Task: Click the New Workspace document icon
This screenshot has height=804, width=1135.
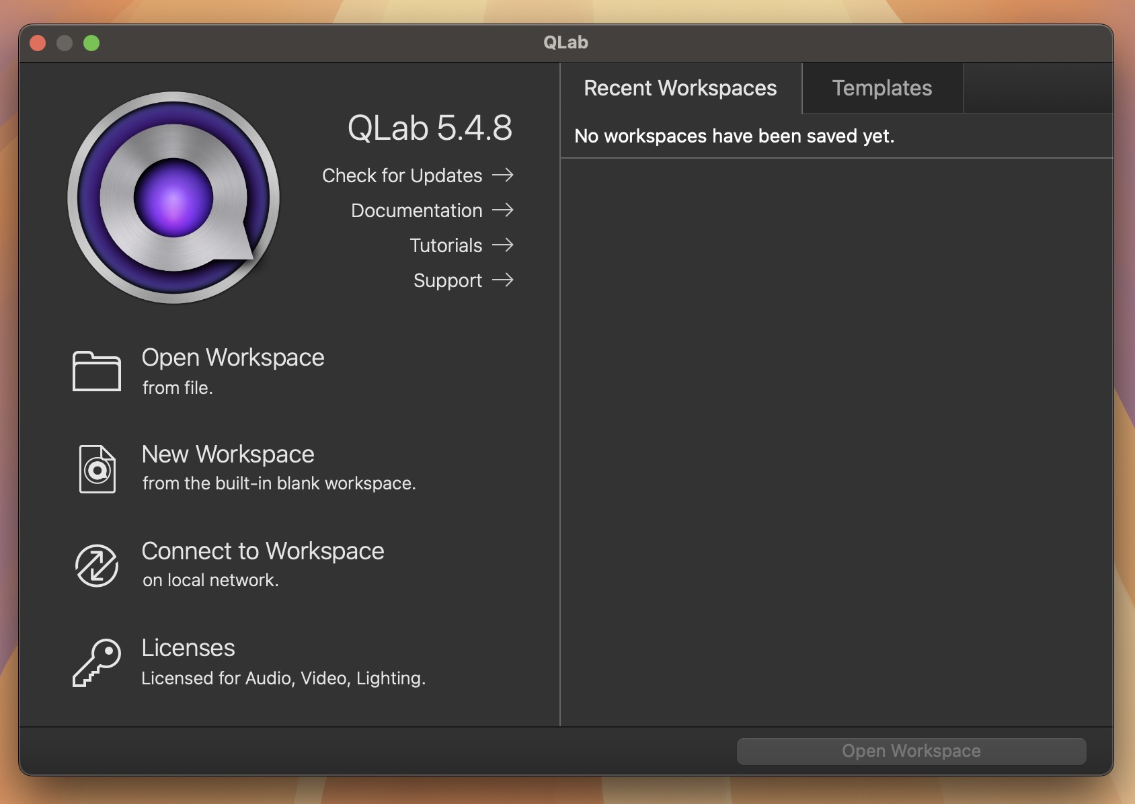Action: (x=97, y=469)
